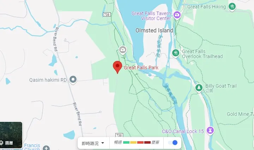Image resolution: width=254 pixels, height=150 pixels.
Task: Click the Great Falls Overlook Trailhead marker
Action: point(176,53)
